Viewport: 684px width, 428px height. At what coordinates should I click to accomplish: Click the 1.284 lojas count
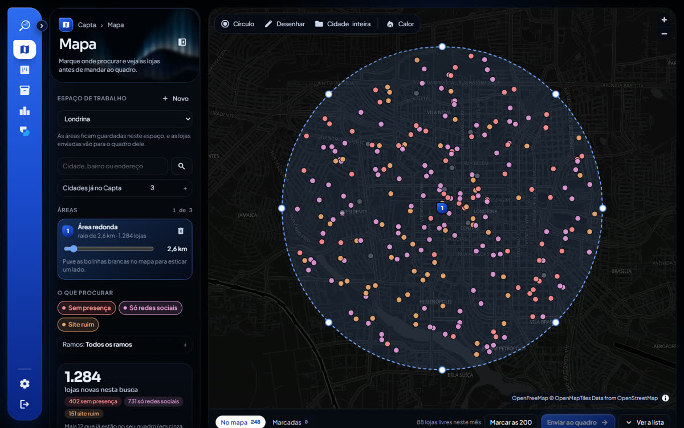point(83,377)
